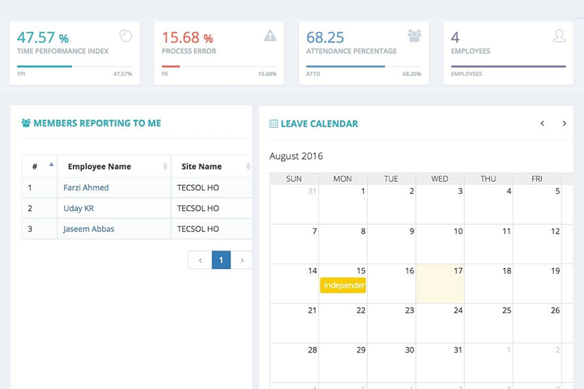Image resolution: width=584 pixels, height=389 pixels.
Task: Click TPI 47.57% label under progress bar
Action: (x=122, y=74)
